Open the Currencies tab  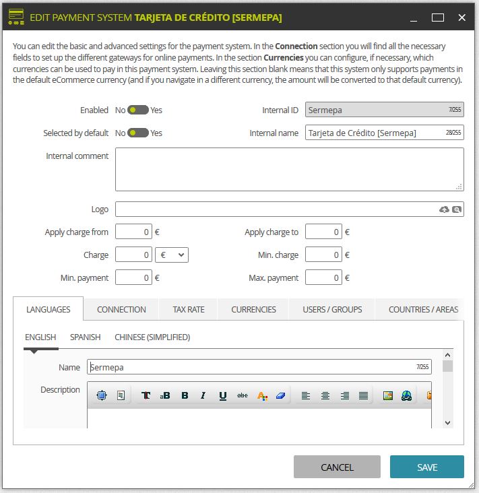[253, 309]
